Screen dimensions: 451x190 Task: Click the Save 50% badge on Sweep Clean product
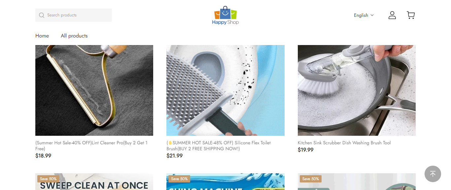48,179
